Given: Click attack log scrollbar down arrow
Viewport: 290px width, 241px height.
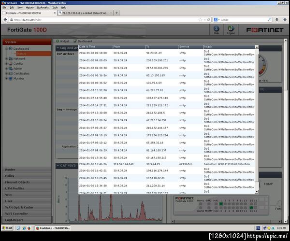Looking at the screenshot, I should (257, 192).
